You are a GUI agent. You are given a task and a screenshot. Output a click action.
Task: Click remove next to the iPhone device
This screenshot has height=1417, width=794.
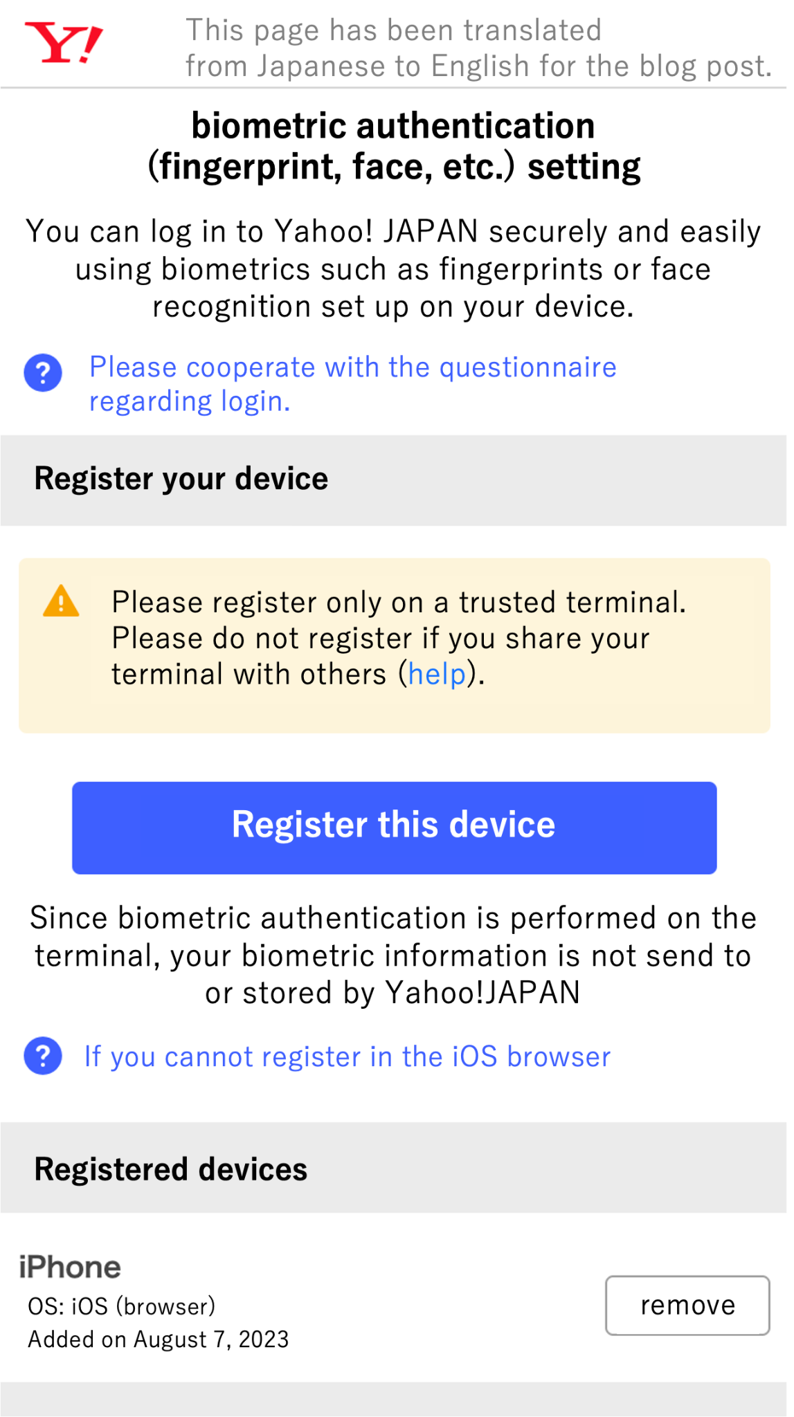(687, 1305)
